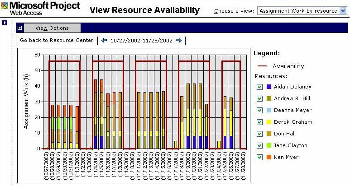Uncheck the Aidan Delaney checkbox

pyautogui.click(x=259, y=87)
